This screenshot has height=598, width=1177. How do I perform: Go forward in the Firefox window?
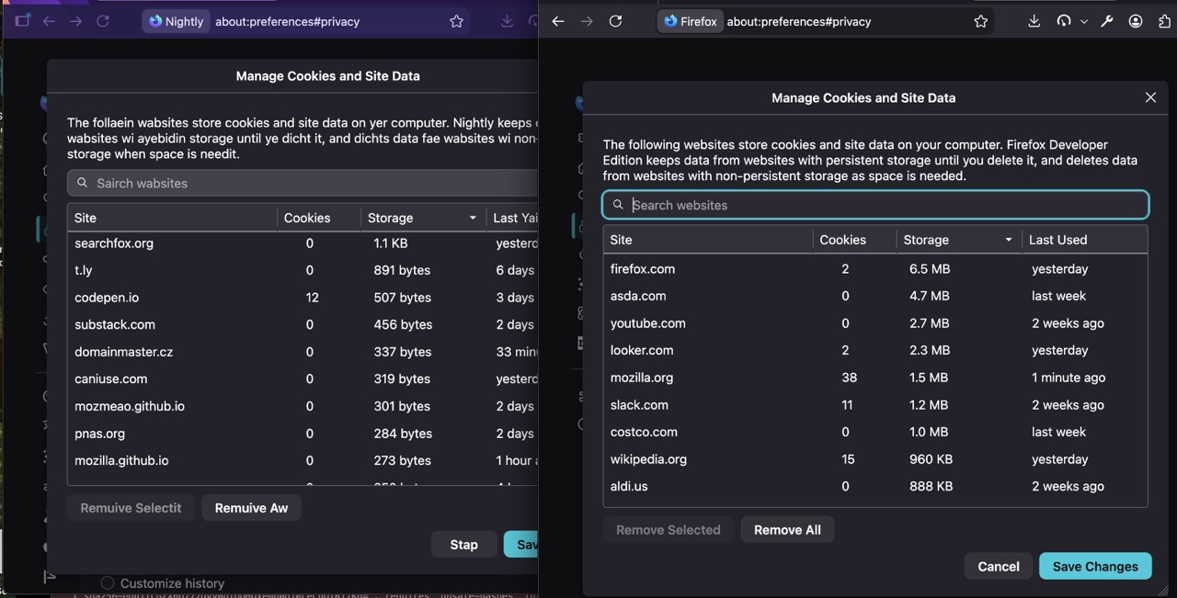click(x=587, y=21)
